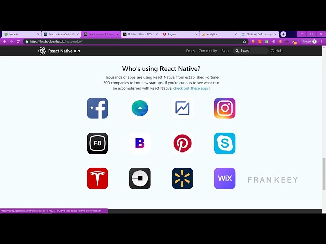Switch to the Node.js tab
The height and width of the screenshot is (244, 326).
tap(21, 34)
